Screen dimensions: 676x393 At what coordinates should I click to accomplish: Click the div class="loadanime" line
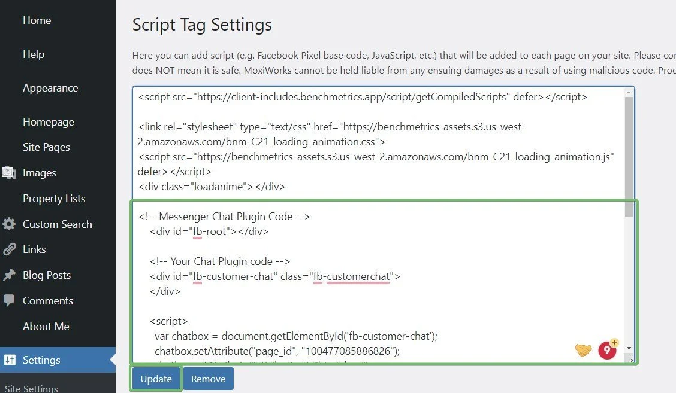tap(212, 187)
